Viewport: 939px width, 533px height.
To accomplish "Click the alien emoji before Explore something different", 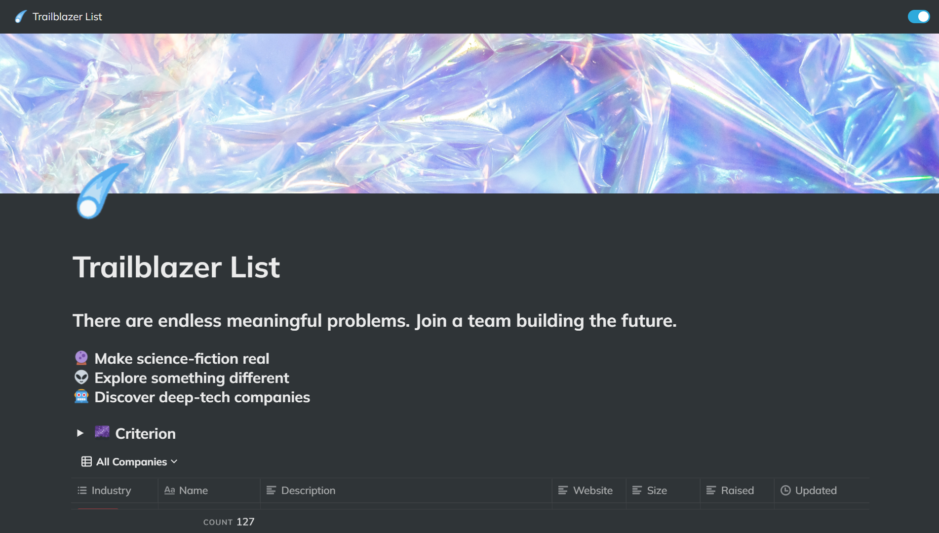I will 81,378.
